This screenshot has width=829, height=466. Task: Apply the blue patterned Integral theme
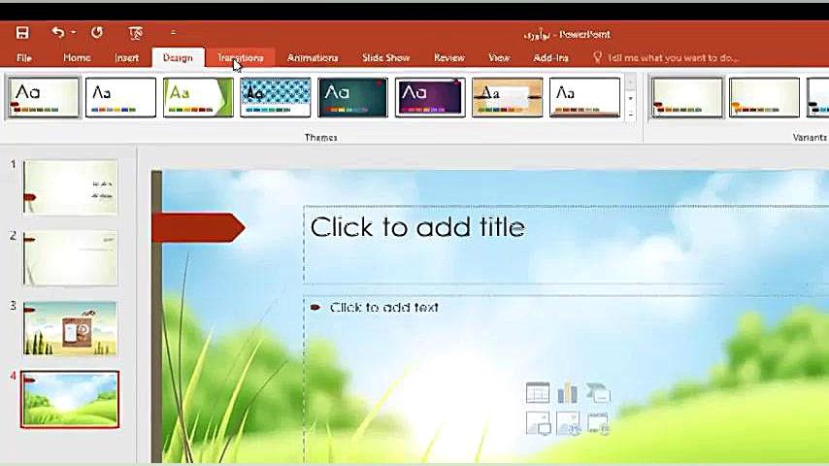click(276, 97)
